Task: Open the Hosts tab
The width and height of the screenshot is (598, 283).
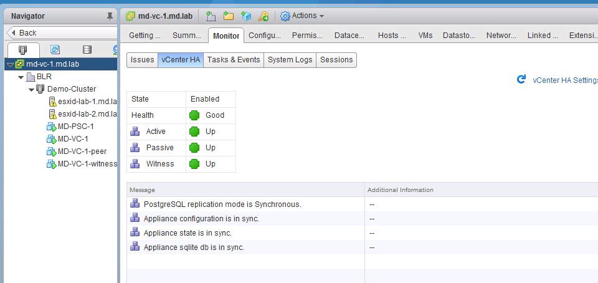Action: (393, 36)
